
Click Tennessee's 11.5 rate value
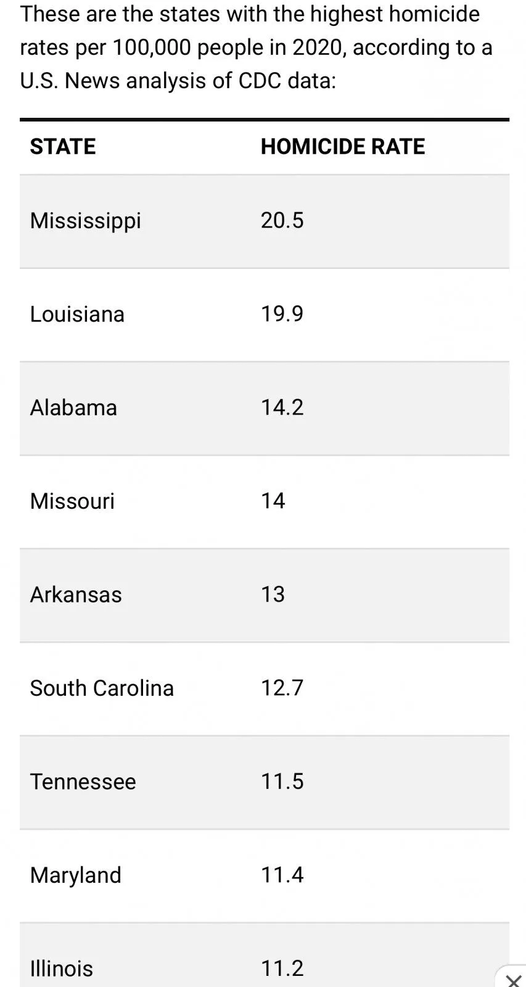coord(282,781)
